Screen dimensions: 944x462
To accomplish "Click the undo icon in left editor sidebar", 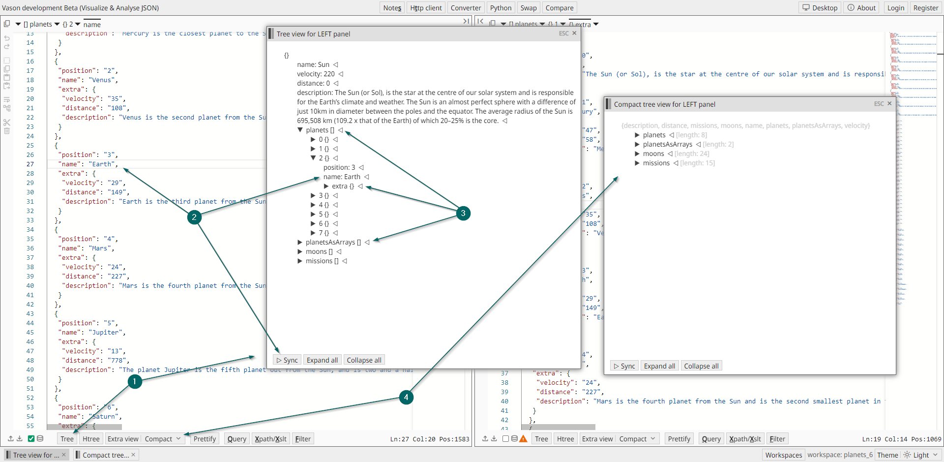I will click(x=7, y=38).
